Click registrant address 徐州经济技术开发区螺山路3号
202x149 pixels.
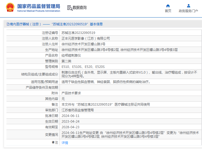(x=83, y=44)
